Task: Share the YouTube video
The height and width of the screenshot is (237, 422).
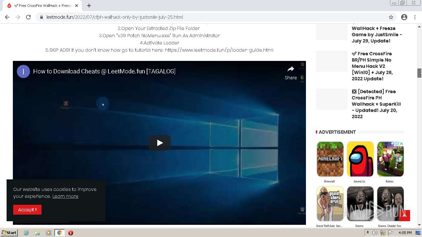Action: click(x=290, y=73)
